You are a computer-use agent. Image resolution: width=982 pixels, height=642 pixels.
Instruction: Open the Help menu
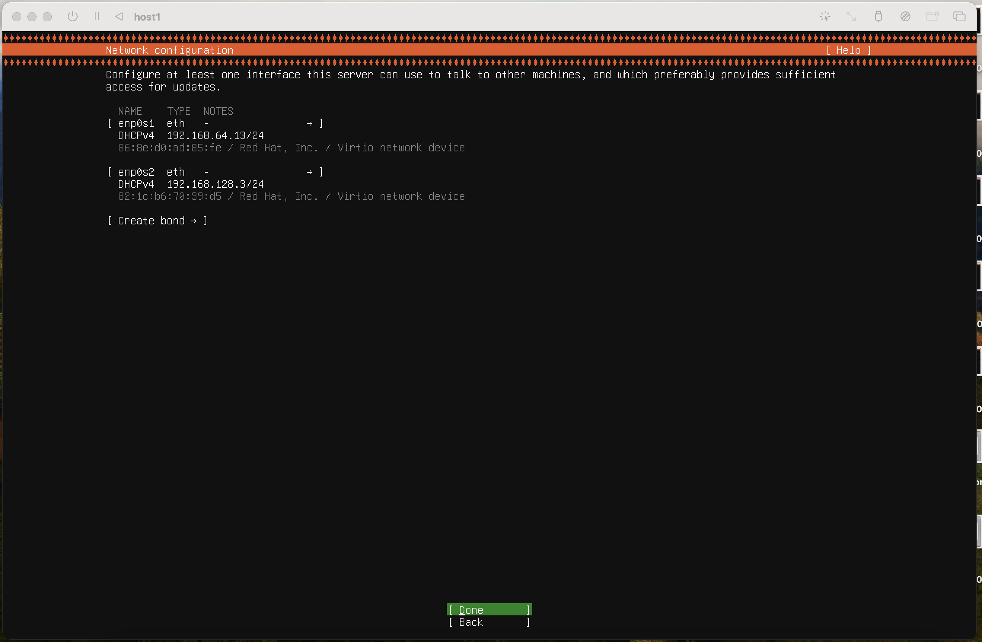click(848, 50)
